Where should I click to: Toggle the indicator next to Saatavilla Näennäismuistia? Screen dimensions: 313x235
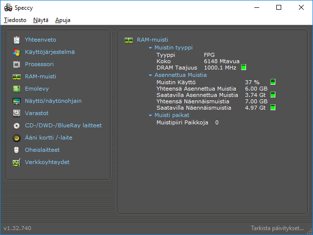(x=273, y=107)
